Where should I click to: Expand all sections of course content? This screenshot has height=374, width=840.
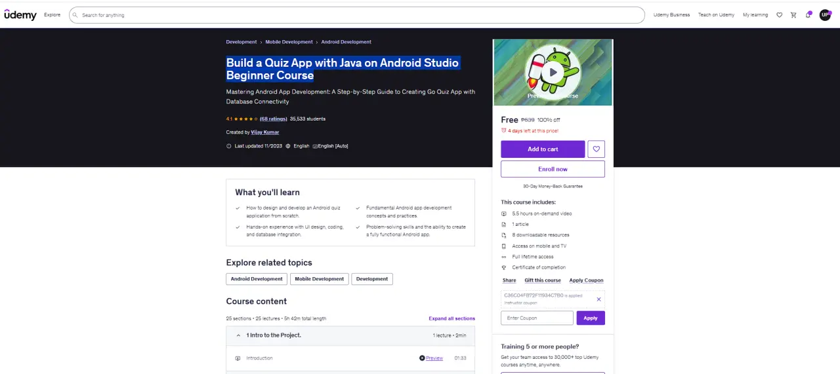(451, 318)
